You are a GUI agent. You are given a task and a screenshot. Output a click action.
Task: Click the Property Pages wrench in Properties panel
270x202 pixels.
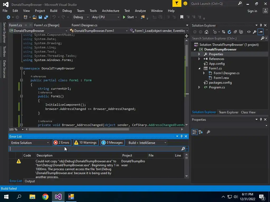pos(208,132)
